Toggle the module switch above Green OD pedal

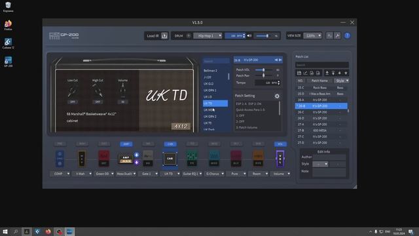[104, 144]
